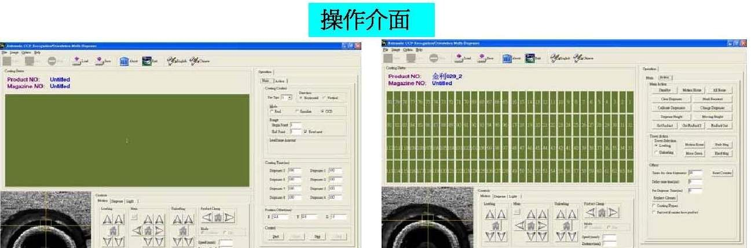Image resolution: width=755 pixels, height=248 pixels.
Task: Click the End Point input field
Action: tap(295, 131)
